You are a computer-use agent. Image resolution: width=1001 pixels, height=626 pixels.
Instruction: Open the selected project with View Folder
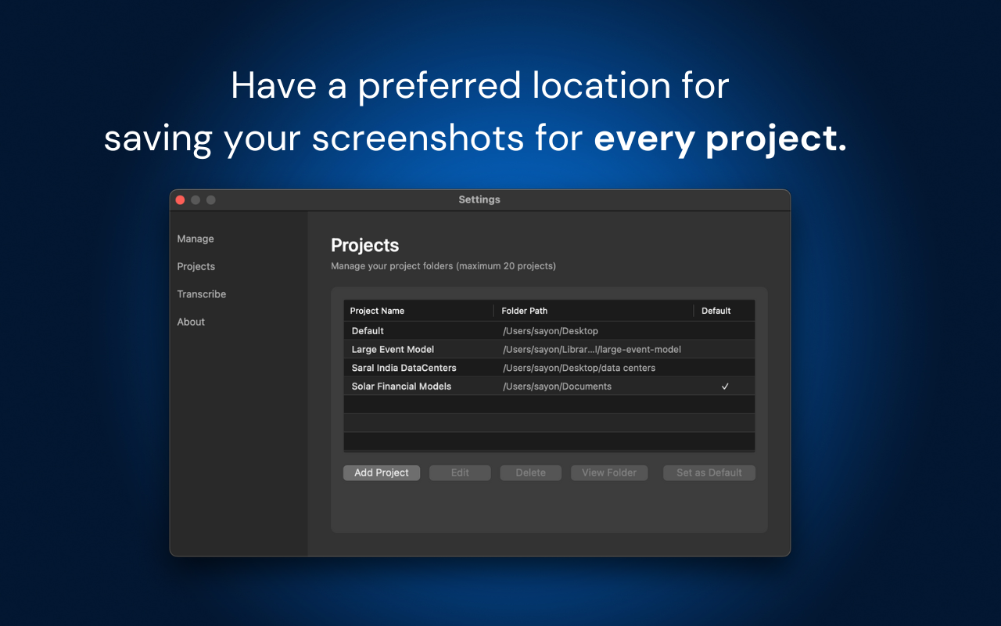coord(609,473)
